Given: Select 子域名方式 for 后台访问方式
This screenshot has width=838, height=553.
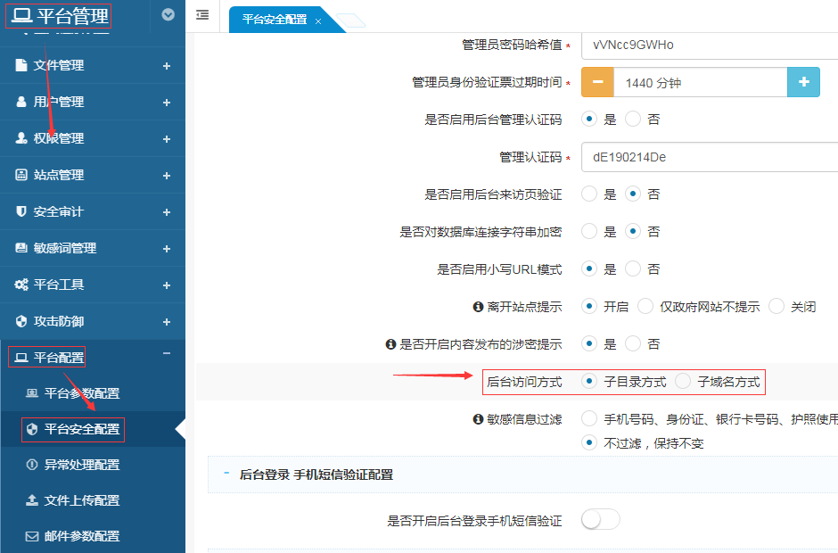Looking at the screenshot, I should (x=683, y=381).
